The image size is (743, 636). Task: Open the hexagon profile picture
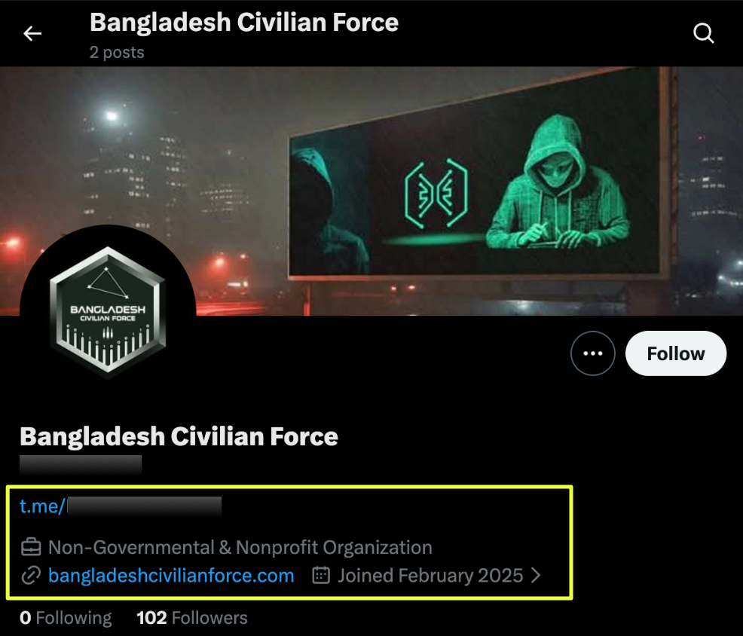click(x=108, y=313)
